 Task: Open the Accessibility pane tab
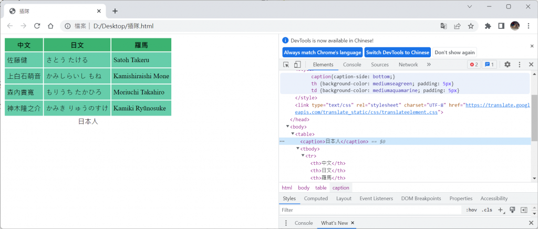(x=494, y=199)
